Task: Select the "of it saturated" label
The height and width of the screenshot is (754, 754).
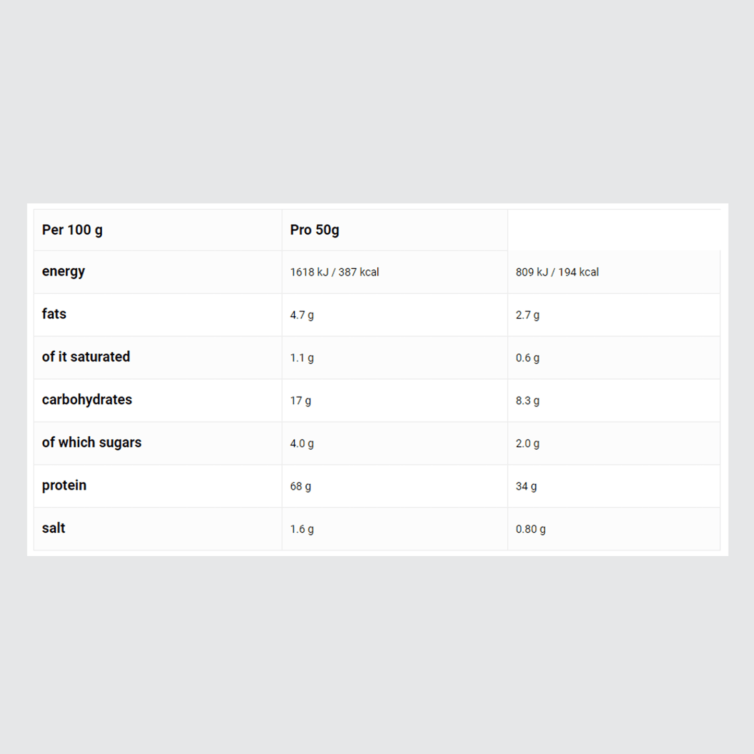Action: pos(86,357)
